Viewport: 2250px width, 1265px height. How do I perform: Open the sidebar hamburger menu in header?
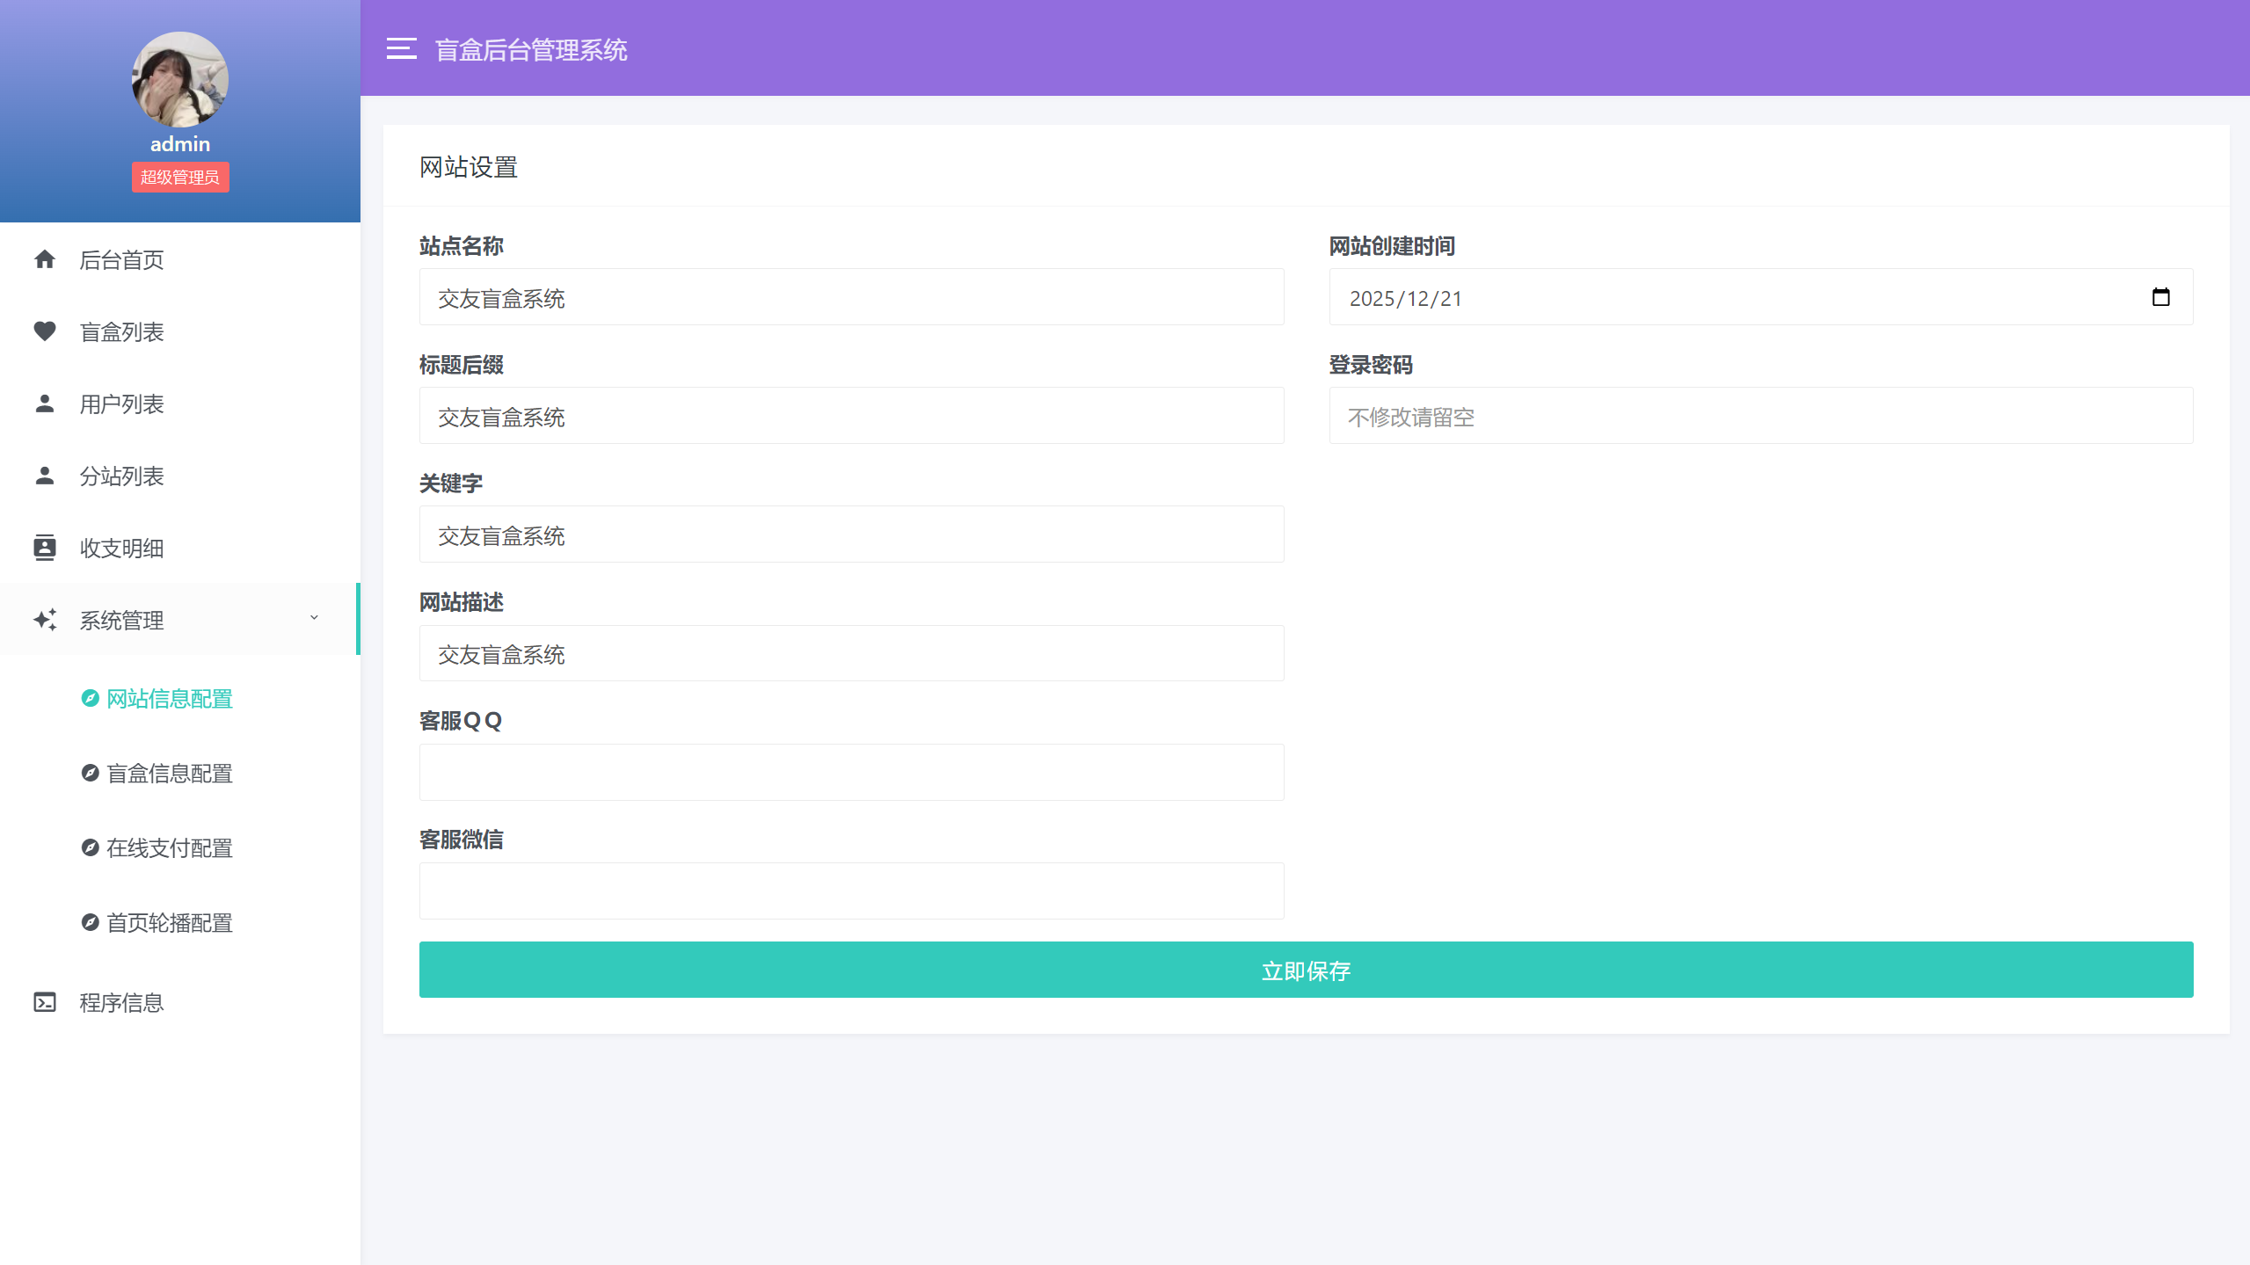402,48
